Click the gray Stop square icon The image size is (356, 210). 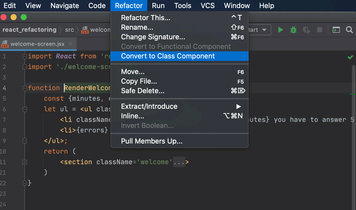[319, 30]
